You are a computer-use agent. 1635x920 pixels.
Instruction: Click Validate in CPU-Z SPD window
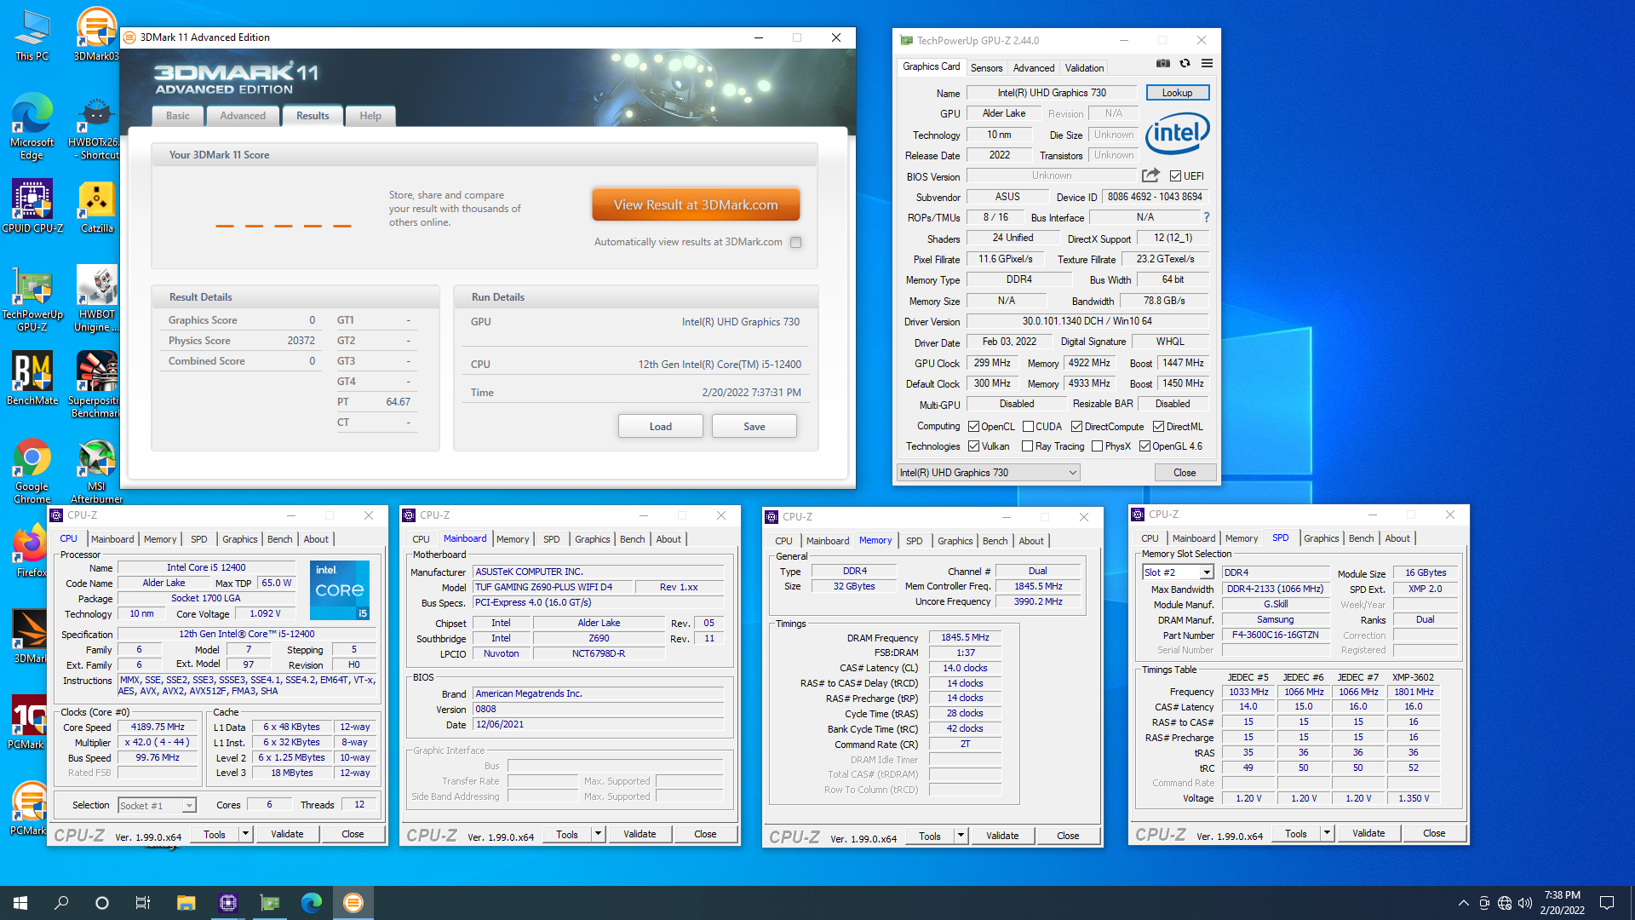click(x=1368, y=833)
